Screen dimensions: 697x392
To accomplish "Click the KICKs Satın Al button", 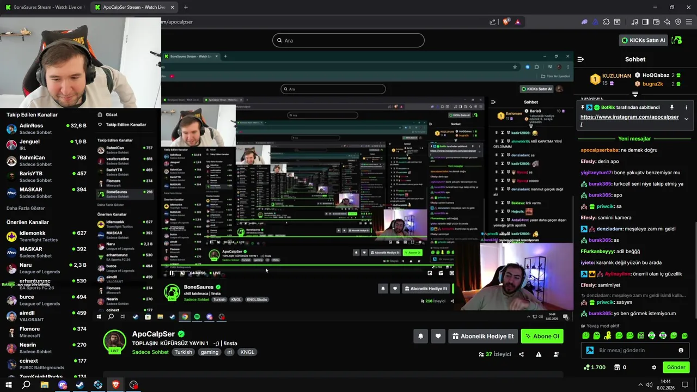I will (644, 40).
